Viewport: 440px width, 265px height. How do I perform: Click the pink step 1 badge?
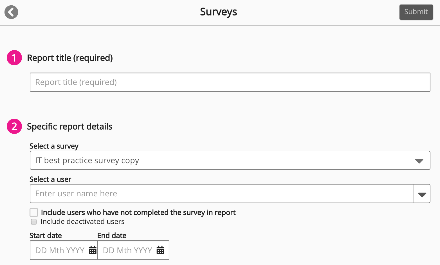pos(14,58)
